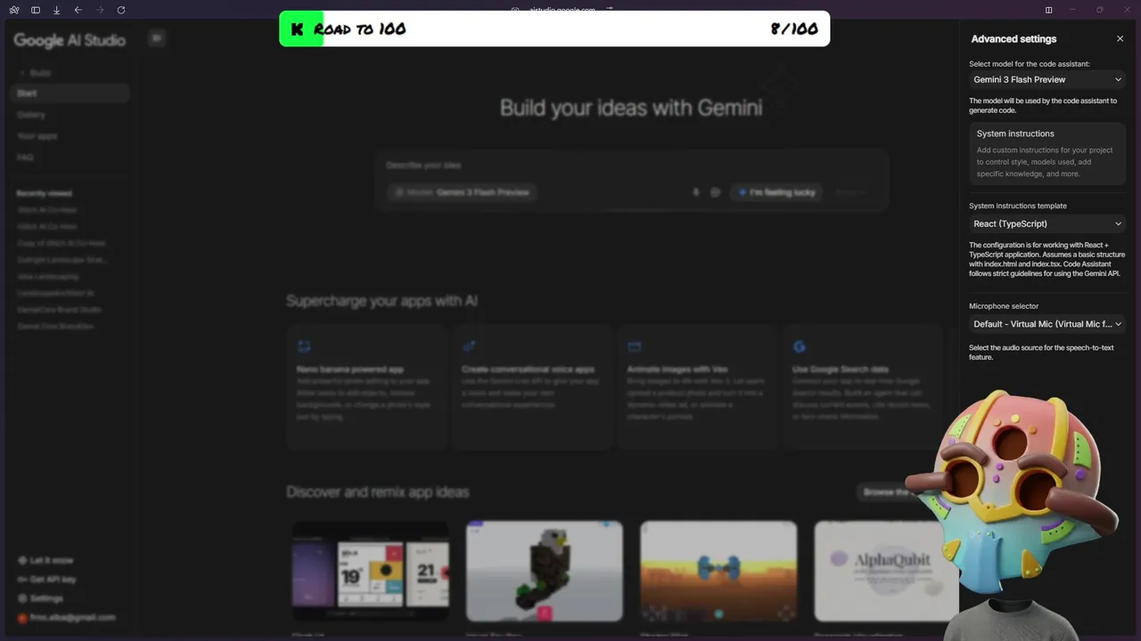Click the microphone icon in prompt box

coord(696,192)
